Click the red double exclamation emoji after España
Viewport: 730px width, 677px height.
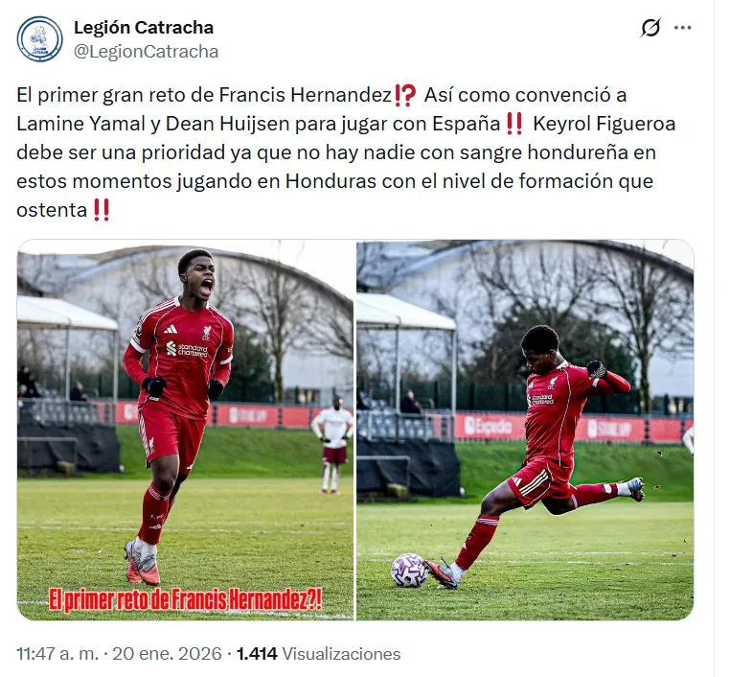[x=514, y=124]
